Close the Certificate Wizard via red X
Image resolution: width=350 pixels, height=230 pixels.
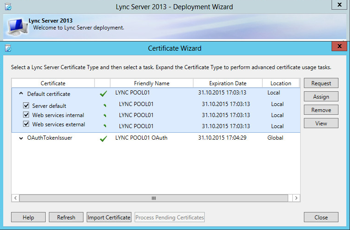(339, 46)
